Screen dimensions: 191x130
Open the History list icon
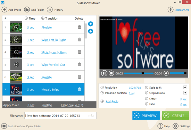pos(50,10)
